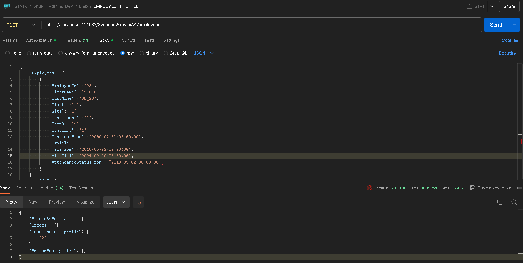Image resolution: width=523 pixels, height=263 pixels.
Task: Select the Visualize response view
Action: [85, 202]
